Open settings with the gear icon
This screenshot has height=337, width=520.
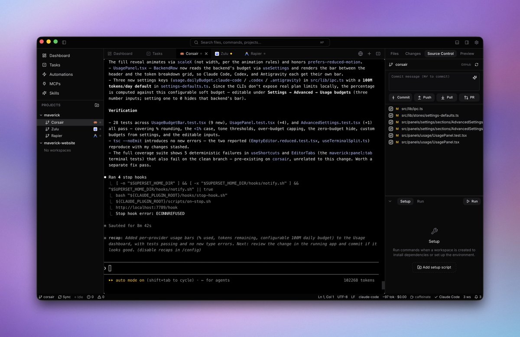click(x=477, y=42)
